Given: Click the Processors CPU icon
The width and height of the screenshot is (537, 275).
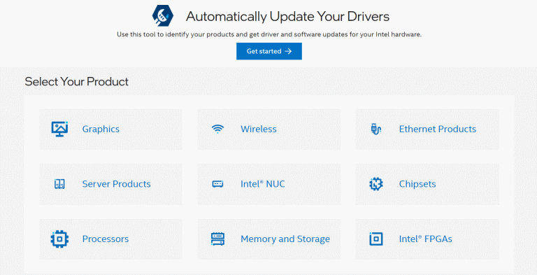Looking at the screenshot, I should coord(59,239).
